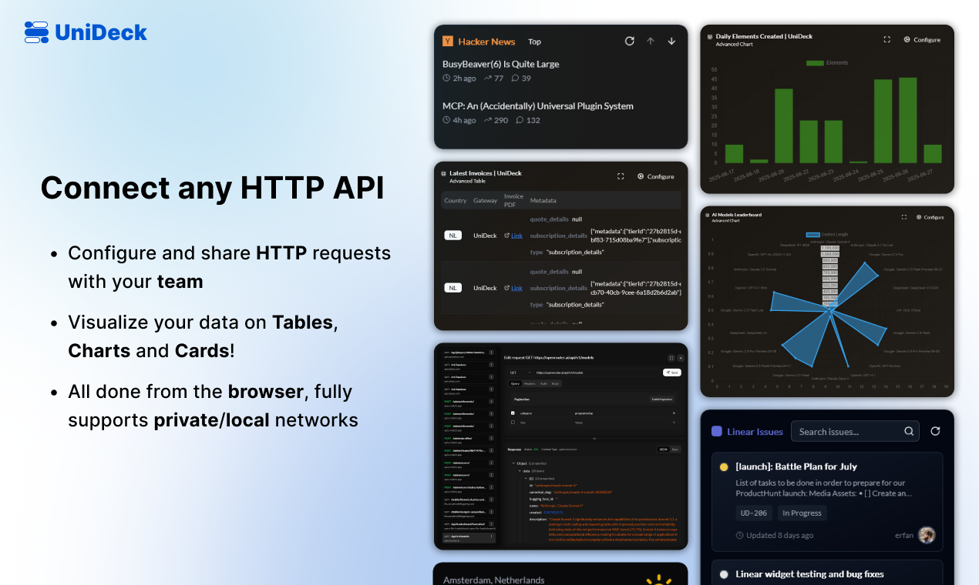Open the first invoice Link in Latest Invoices
This screenshot has height=585, width=979.
516,236
